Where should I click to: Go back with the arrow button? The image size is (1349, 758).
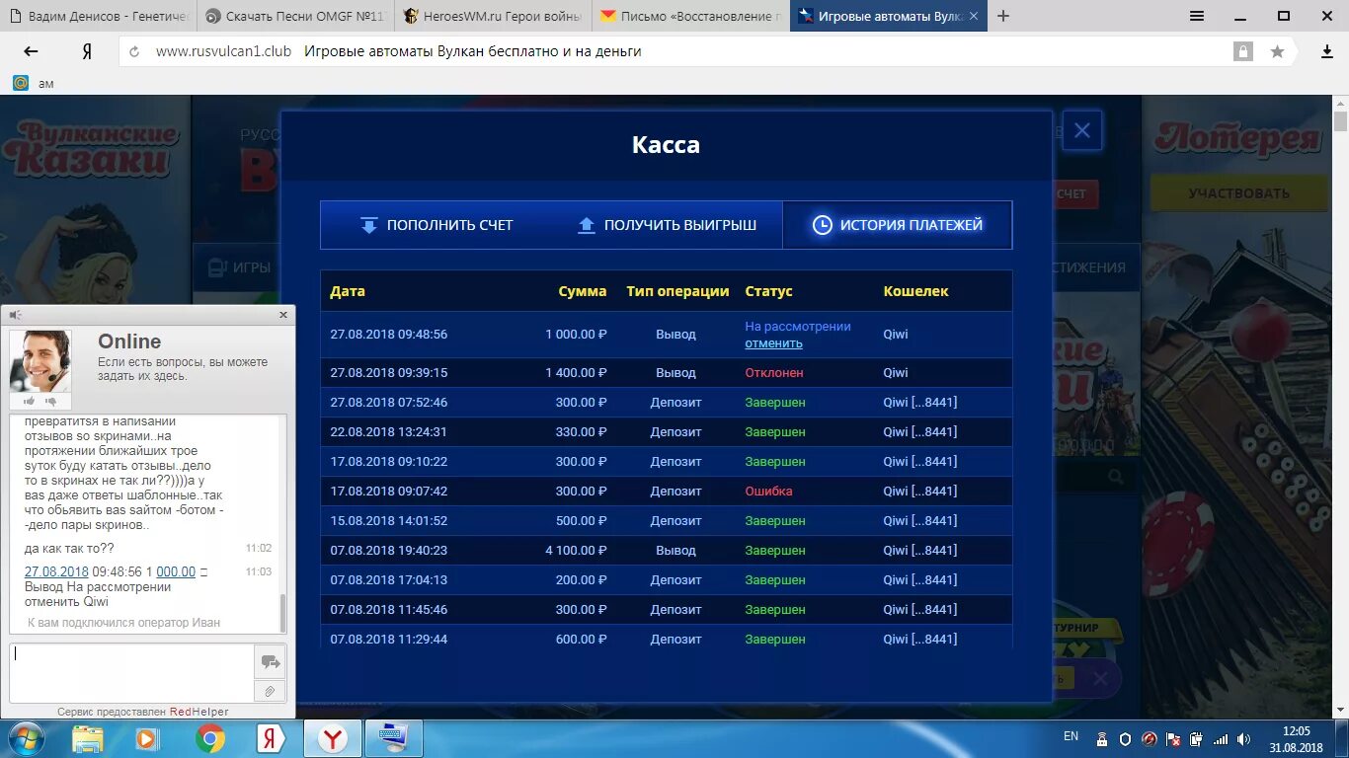pos(31,51)
